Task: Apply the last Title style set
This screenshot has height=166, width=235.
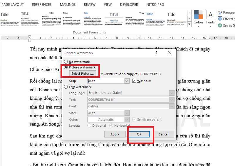Action: [x=177, y=19]
